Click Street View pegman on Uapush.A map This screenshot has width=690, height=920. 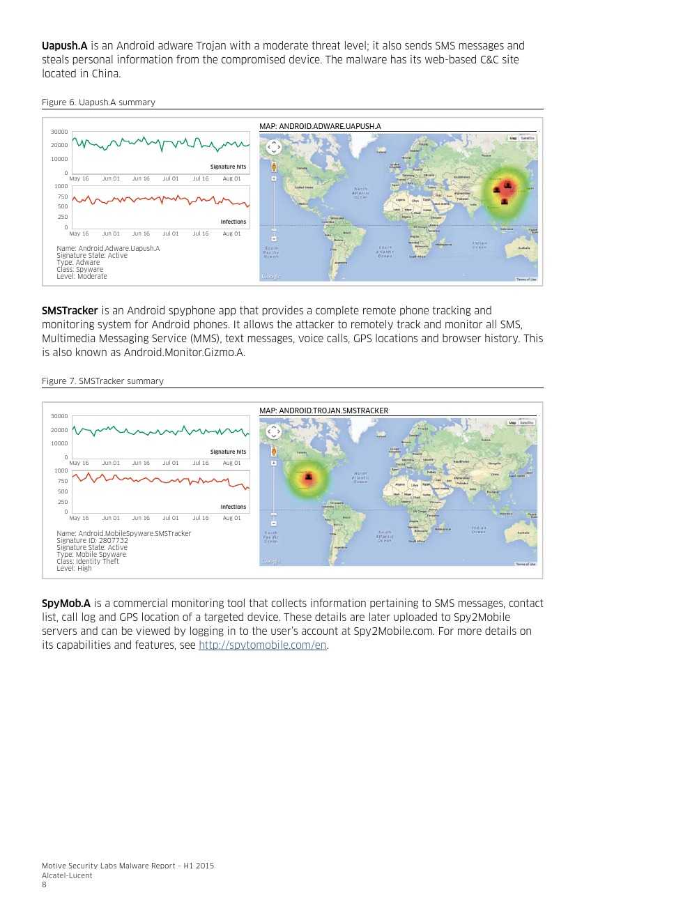tap(274, 167)
